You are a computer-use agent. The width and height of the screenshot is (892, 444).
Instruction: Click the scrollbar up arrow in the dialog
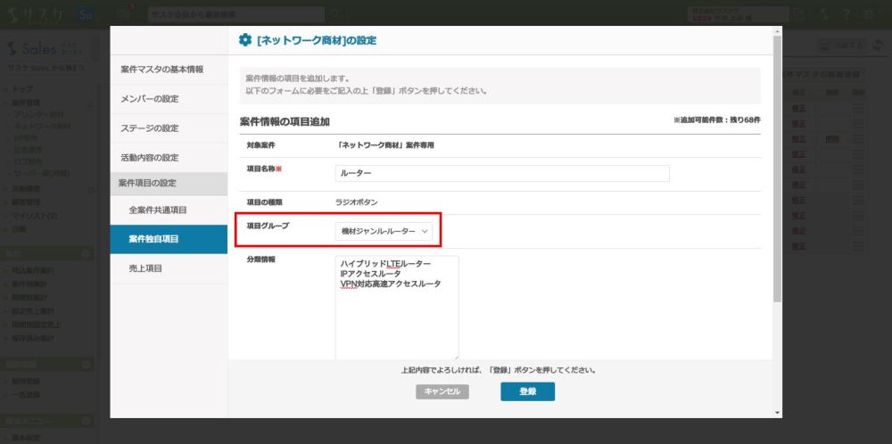(778, 30)
